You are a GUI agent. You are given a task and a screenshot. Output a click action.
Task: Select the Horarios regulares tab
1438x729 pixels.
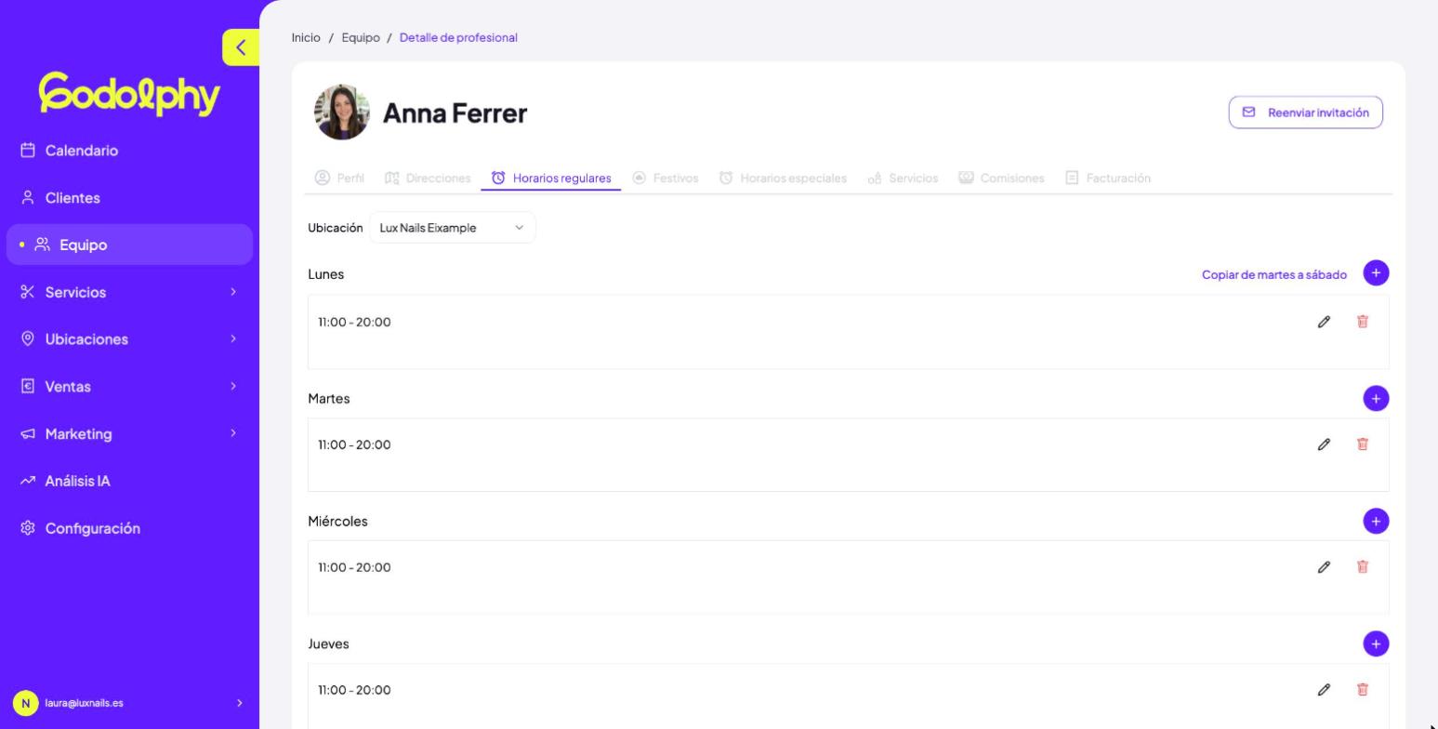[x=551, y=178]
